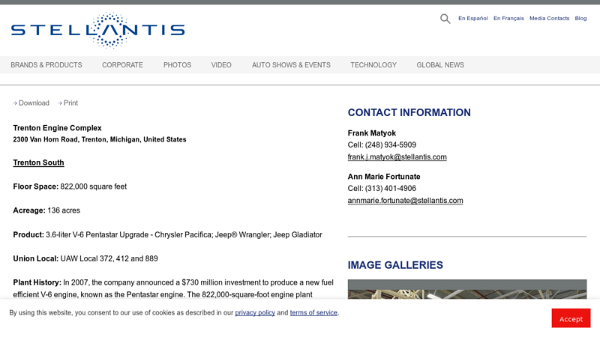Visit the Blog link

(580, 19)
